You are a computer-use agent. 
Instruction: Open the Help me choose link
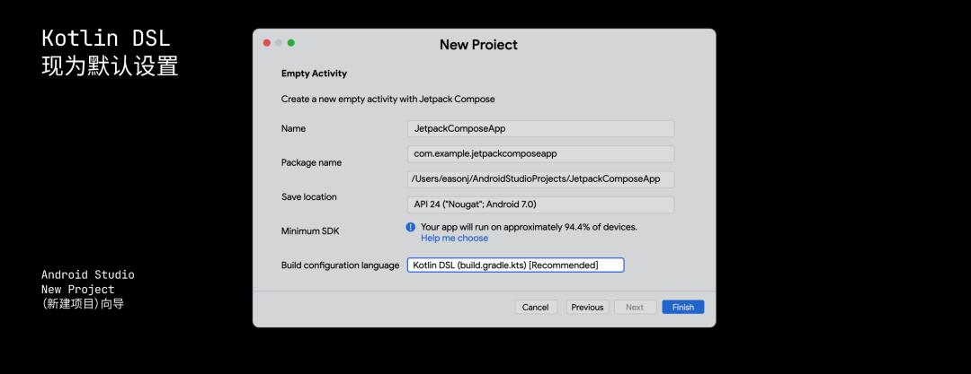click(455, 238)
